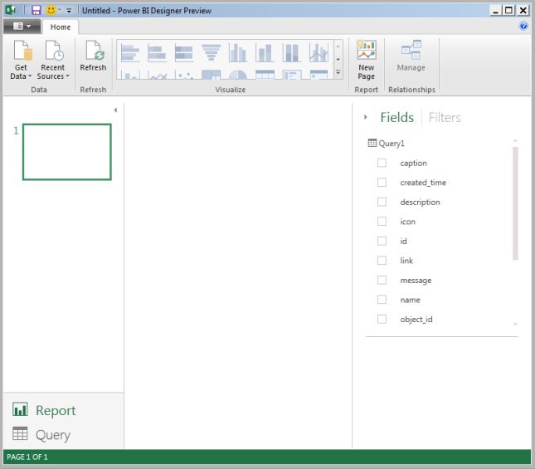
Task: Insert a pie chart visualization
Action: [x=238, y=75]
